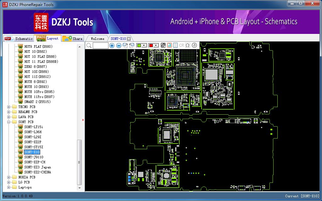Open SONY-XZ3 Japan layout

tap(38, 167)
